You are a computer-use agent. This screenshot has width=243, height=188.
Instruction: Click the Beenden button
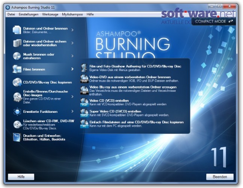tap(220, 177)
